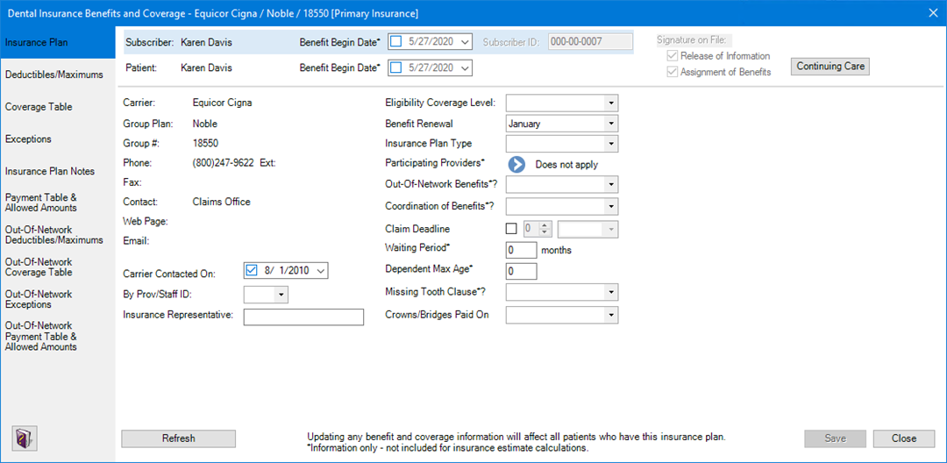Click the book icon in bottom-left corner
Viewport: 947px width, 463px height.
pos(23,438)
